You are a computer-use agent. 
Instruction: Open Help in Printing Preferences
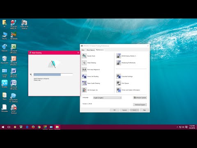click(144, 110)
